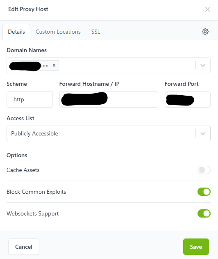The image size is (218, 259).
Task: Focus the Forward Hostname / IP field
Action: click(109, 99)
